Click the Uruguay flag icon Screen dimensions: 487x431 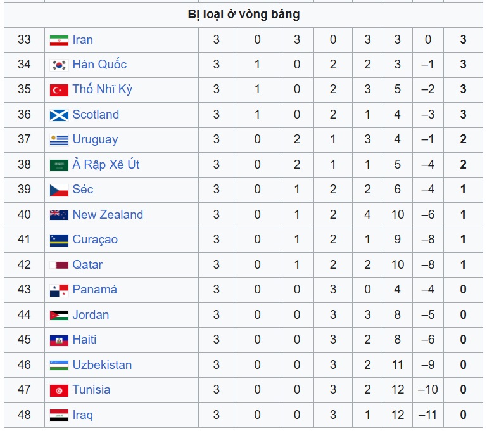point(59,140)
